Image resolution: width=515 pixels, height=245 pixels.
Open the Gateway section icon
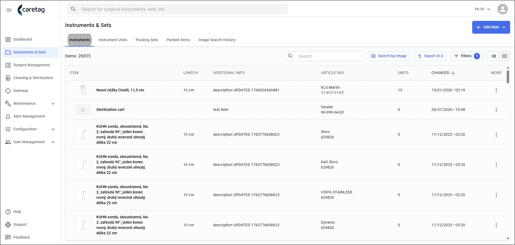click(8, 91)
